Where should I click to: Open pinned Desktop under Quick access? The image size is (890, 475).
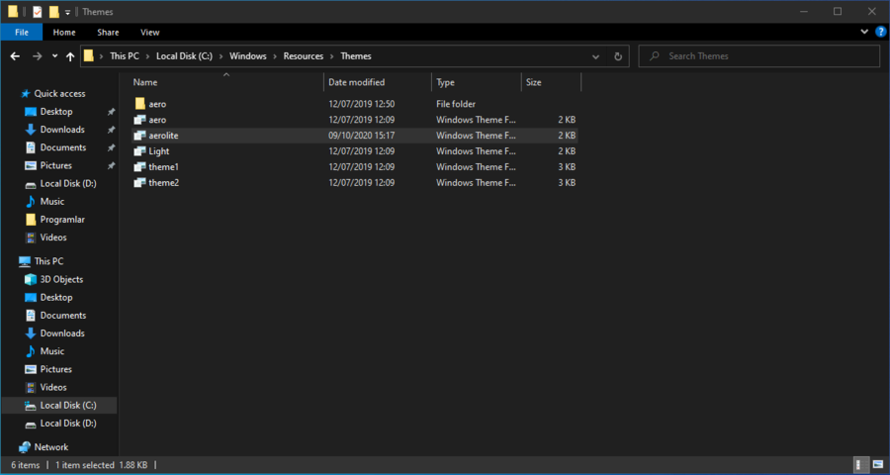(56, 112)
